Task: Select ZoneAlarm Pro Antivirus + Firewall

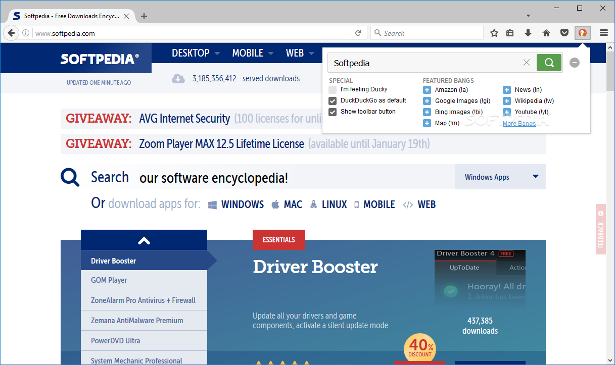Action: point(144,300)
